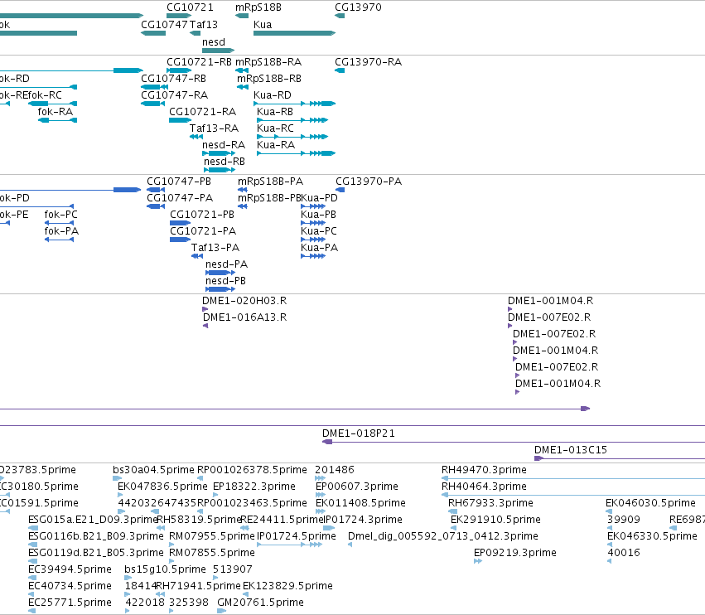Image resolution: width=705 pixels, height=615 pixels.
Task: Select the Kua-PB protein label
Action: pyautogui.click(x=318, y=215)
